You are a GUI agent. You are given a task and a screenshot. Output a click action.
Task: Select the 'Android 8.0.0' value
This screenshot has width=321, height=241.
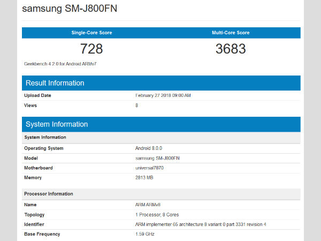(x=149, y=148)
